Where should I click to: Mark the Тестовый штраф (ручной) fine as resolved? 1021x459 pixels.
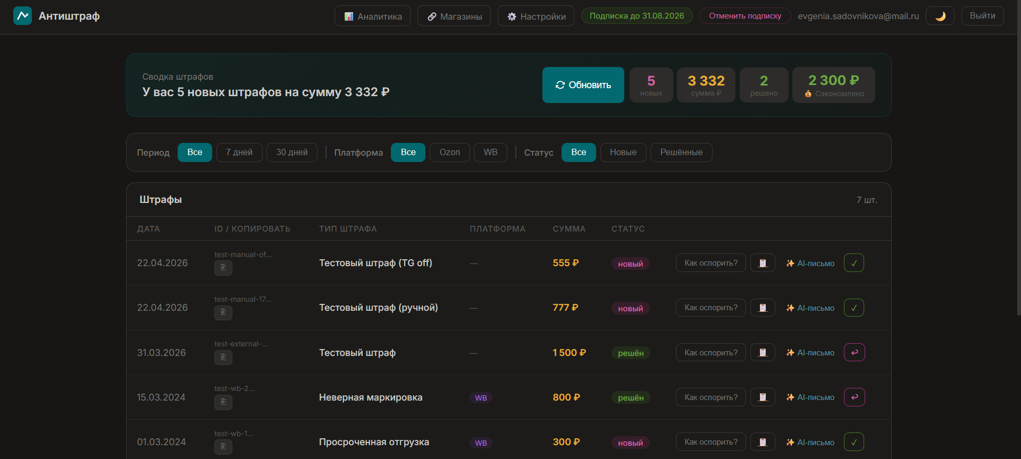coord(854,308)
